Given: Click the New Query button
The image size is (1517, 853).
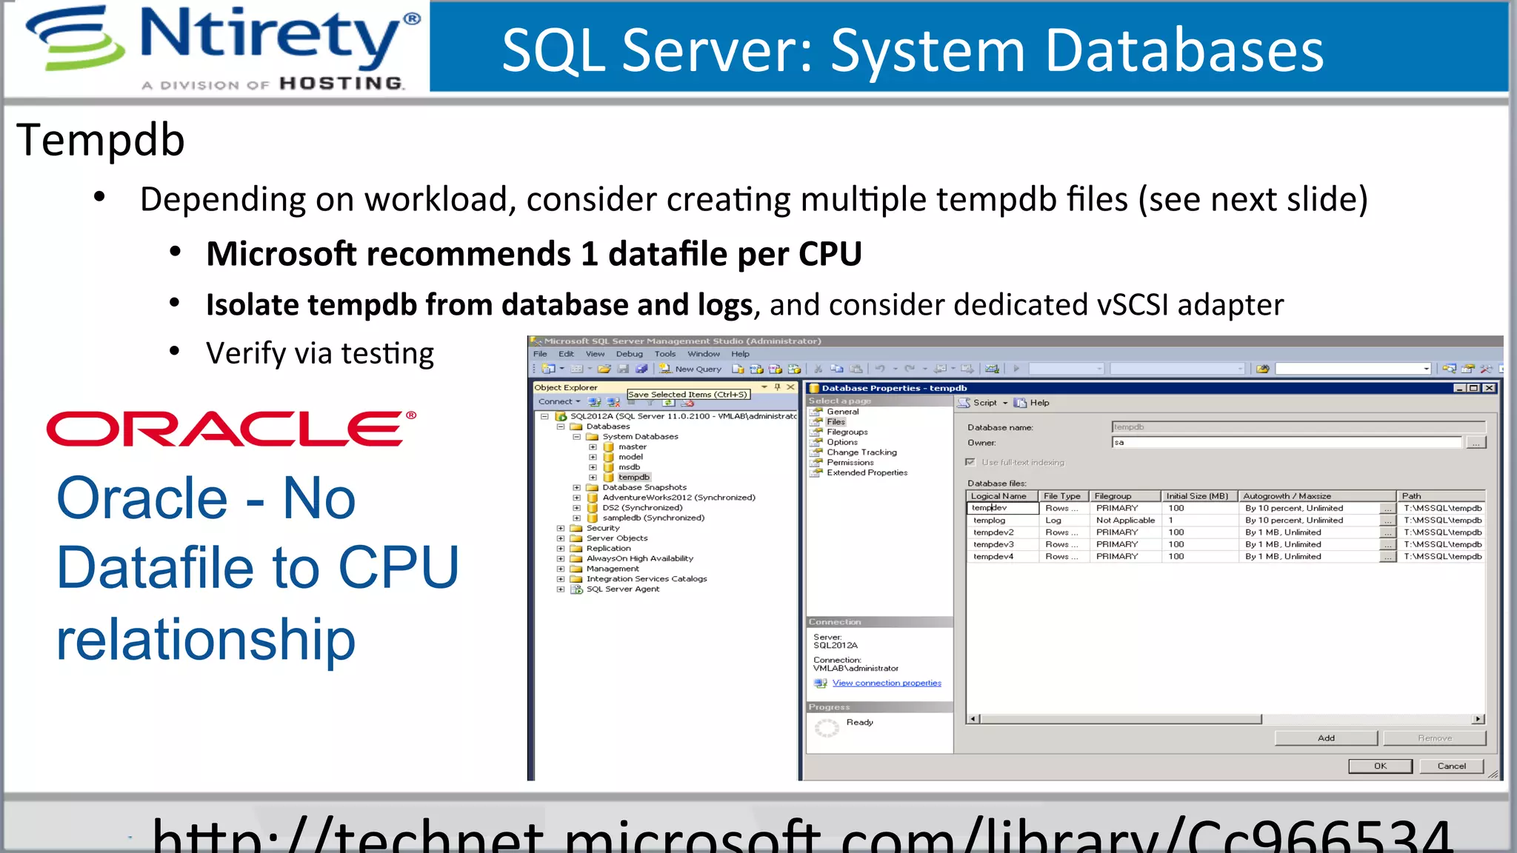Looking at the screenshot, I should point(690,369).
